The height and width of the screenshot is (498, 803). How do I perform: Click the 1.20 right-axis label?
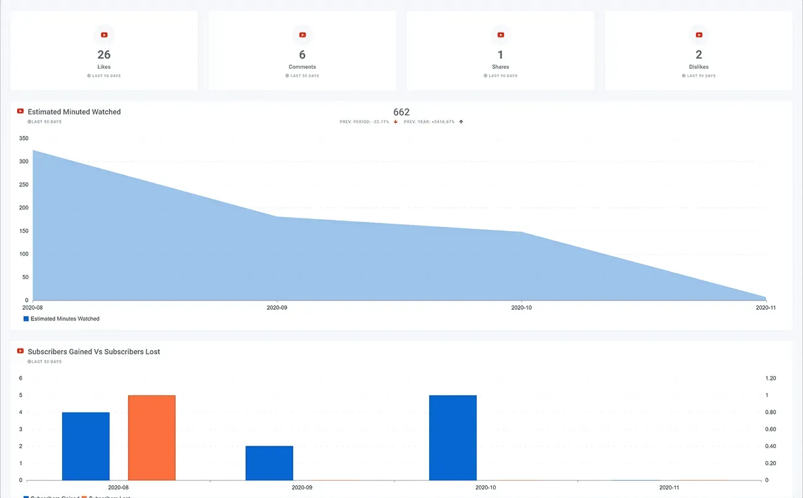point(770,379)
